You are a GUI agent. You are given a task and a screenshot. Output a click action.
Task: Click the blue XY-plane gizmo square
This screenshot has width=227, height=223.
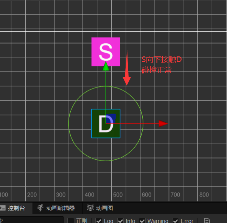111,119
